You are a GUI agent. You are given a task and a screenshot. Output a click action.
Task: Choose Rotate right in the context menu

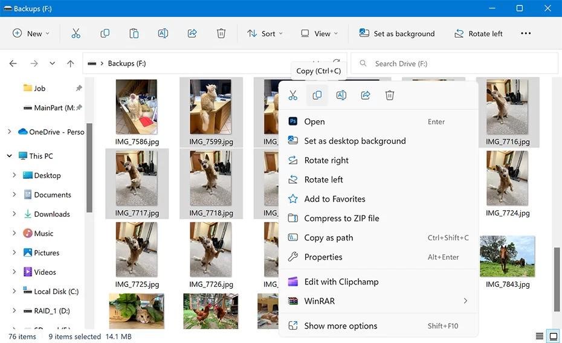click(378, 161)
